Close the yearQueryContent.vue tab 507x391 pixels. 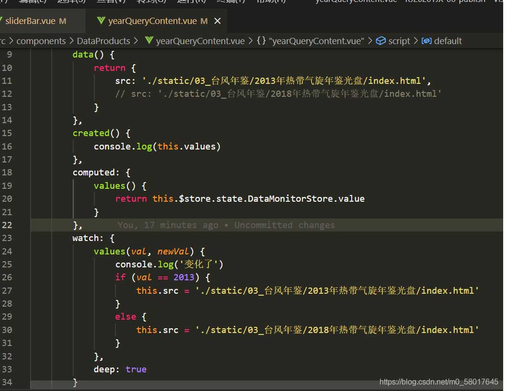point(218,21)
